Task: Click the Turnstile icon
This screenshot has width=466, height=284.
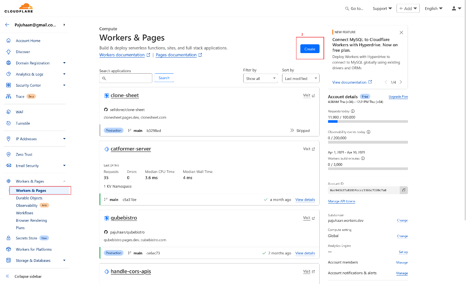Action: [8, 123]
